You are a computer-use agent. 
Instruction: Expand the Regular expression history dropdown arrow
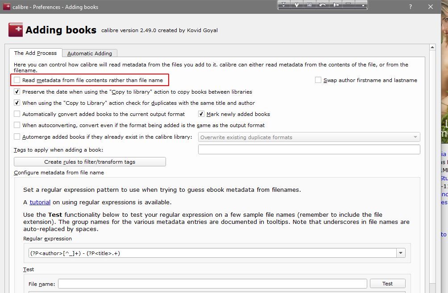click(401, 253)
